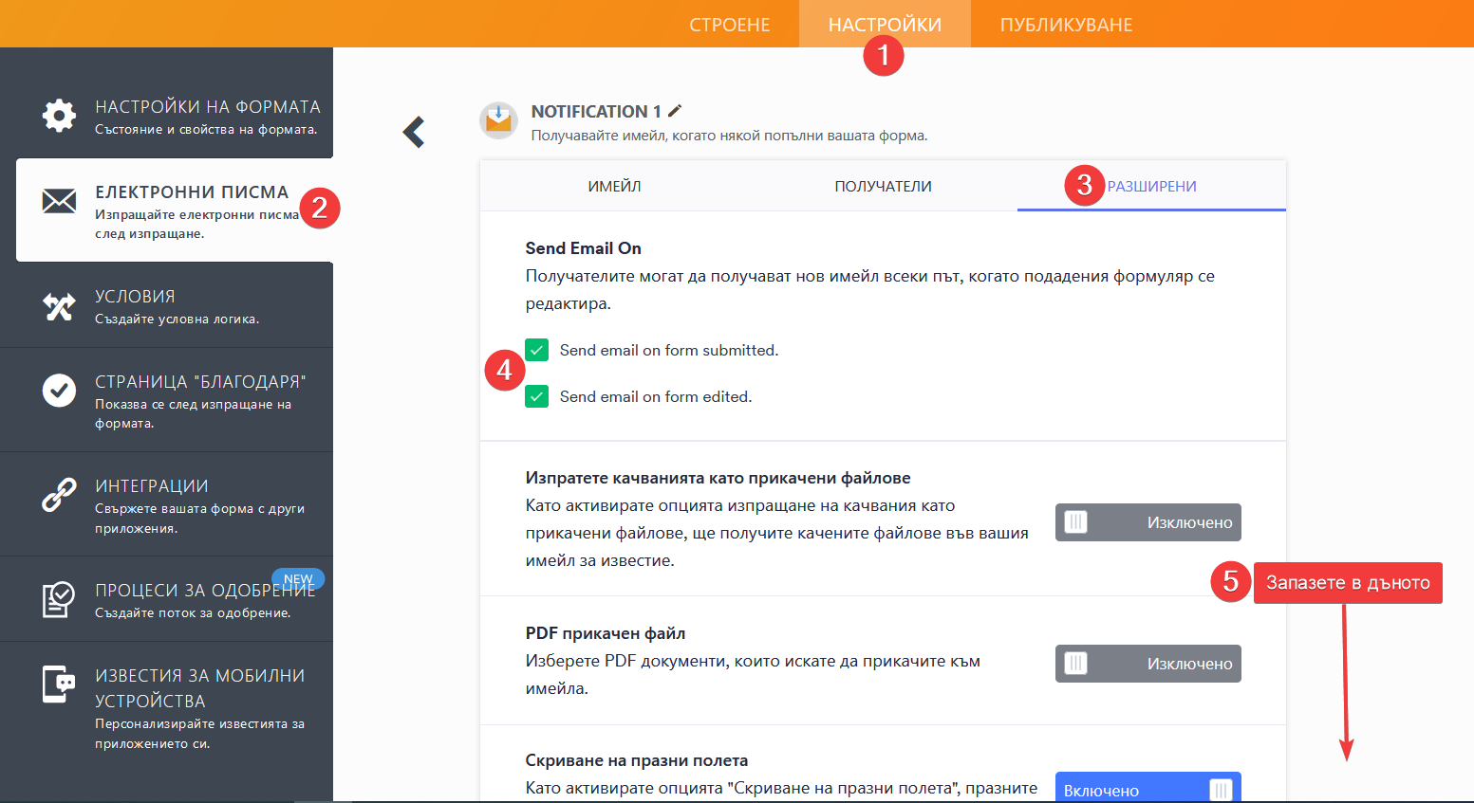
Task: Uncheck Send email on form submitted
Action: pyautogui.click(x=537, y=350)
